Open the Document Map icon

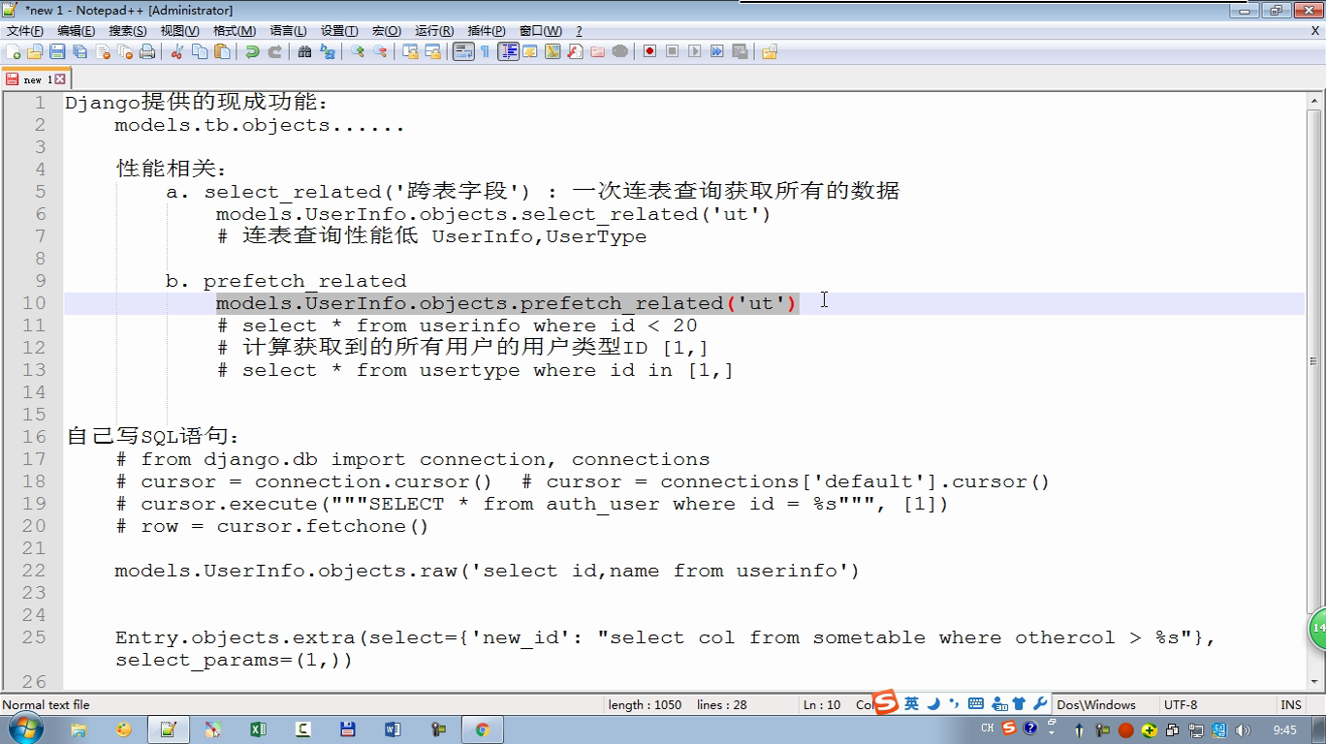point(552,51)
